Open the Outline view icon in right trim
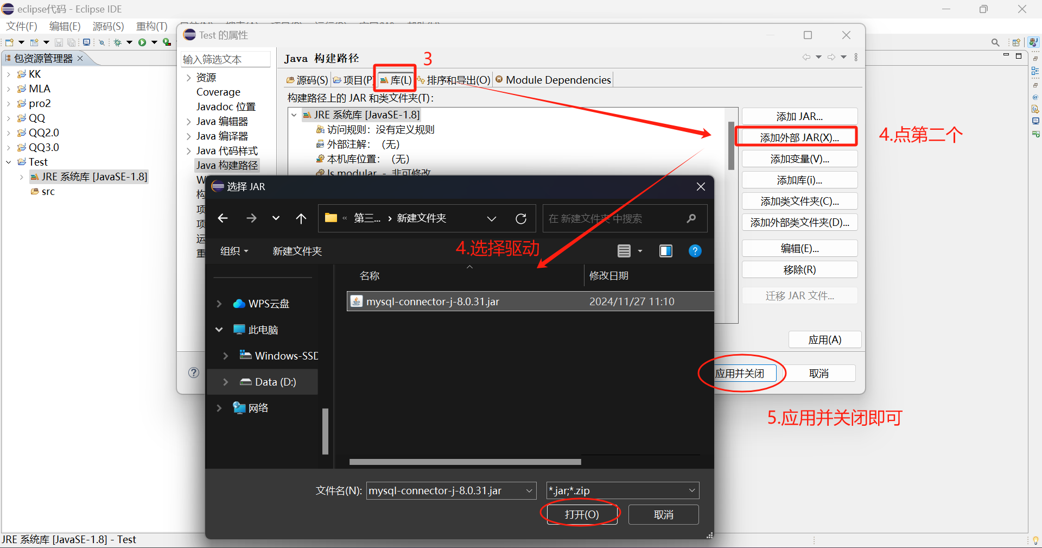The width and height of the screenshot is (1042, 548). point(1035,71)
